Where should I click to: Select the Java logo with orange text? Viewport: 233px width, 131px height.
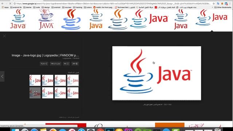96,19
